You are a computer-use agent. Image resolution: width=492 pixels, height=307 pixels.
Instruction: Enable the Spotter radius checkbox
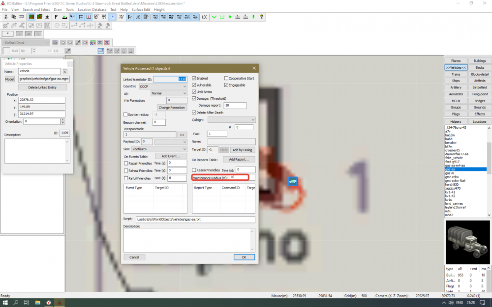click(125, 114)
